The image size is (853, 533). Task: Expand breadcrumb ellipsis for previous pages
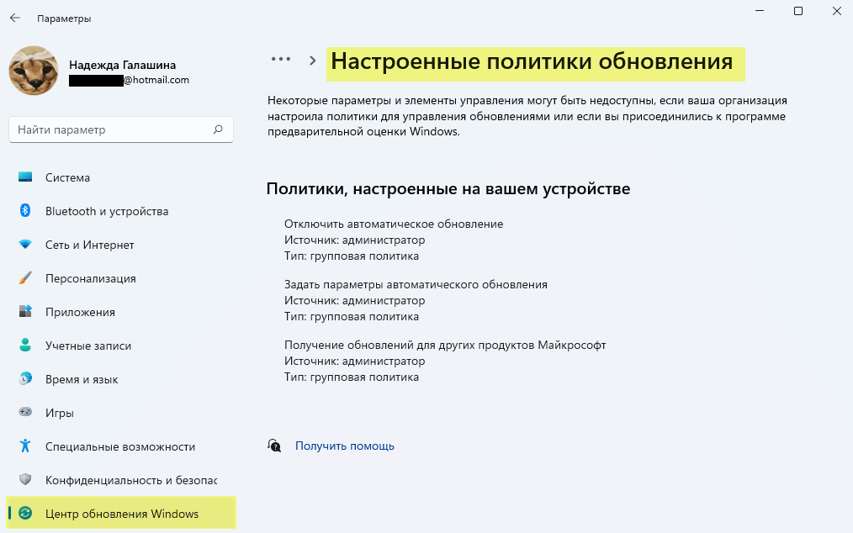280,60
